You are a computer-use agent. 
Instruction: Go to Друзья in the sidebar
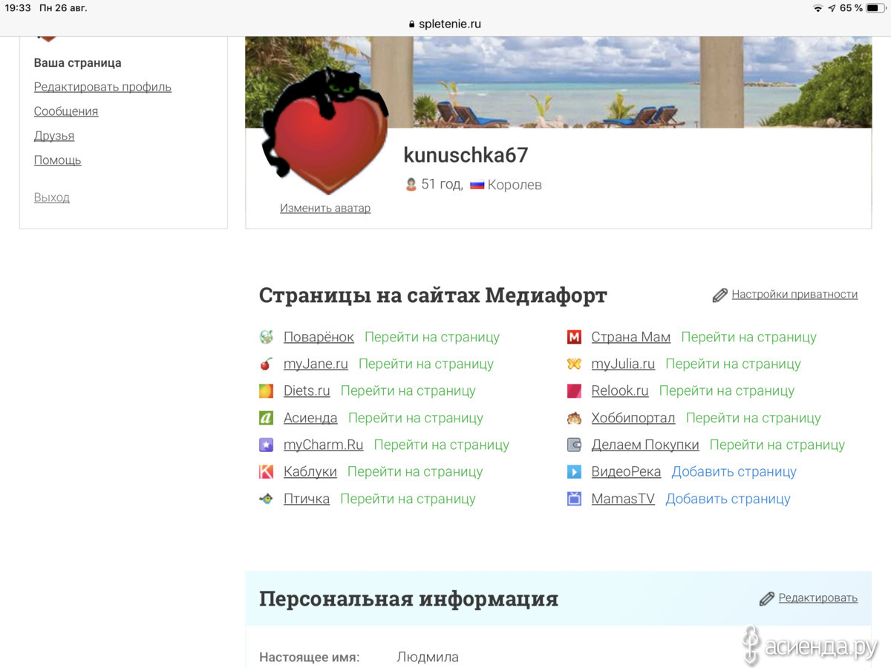coord(54,136)
